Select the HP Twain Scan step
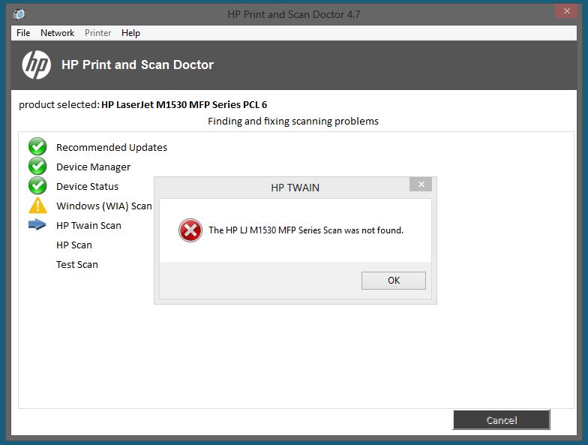The width and height of the screenshot is (588, 445). point(88,225)
